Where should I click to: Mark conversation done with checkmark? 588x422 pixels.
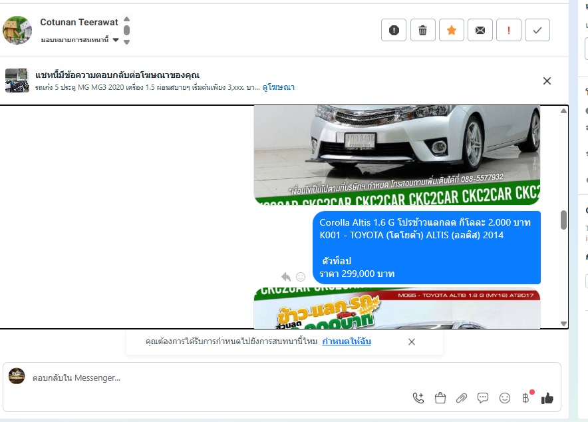point(537,30)
